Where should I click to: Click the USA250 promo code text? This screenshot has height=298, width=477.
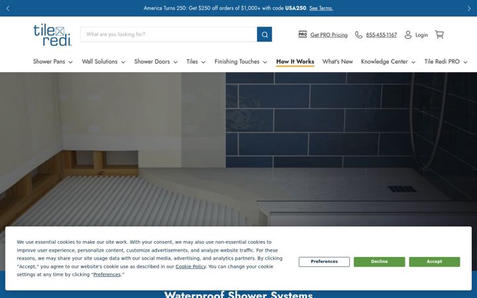(295, 8)
